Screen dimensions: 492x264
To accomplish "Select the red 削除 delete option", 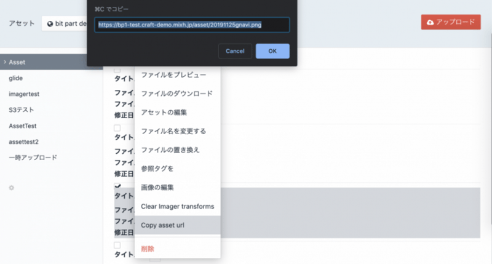I will tap(148, 249).
